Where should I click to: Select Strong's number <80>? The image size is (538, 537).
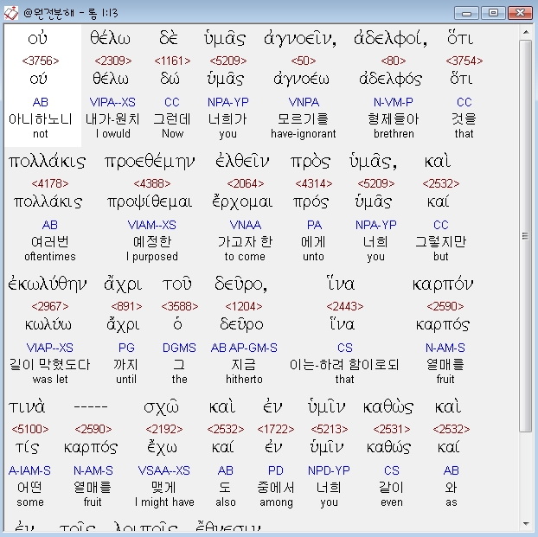tap(394, 61)
